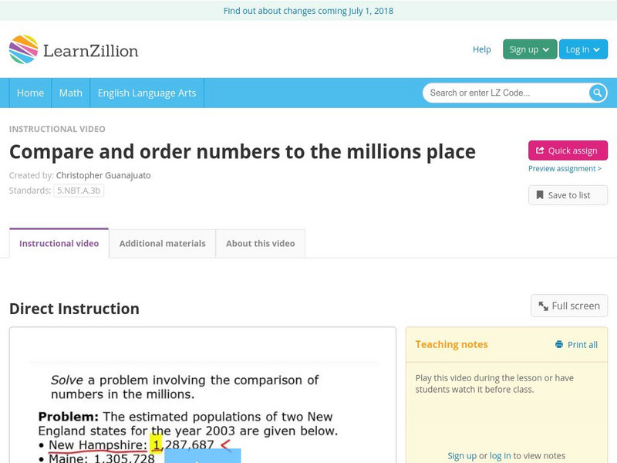Open the Log in dropdown

point(582,49)
